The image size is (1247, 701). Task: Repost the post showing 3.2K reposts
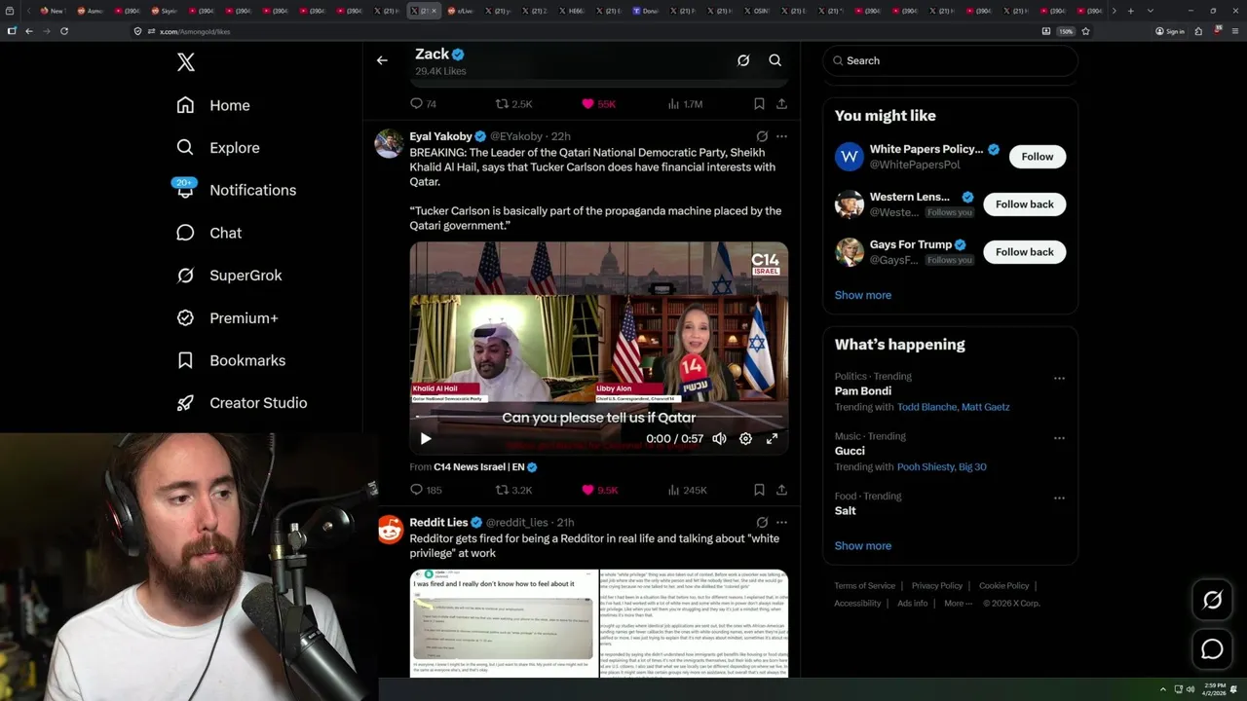coord(503,490)
